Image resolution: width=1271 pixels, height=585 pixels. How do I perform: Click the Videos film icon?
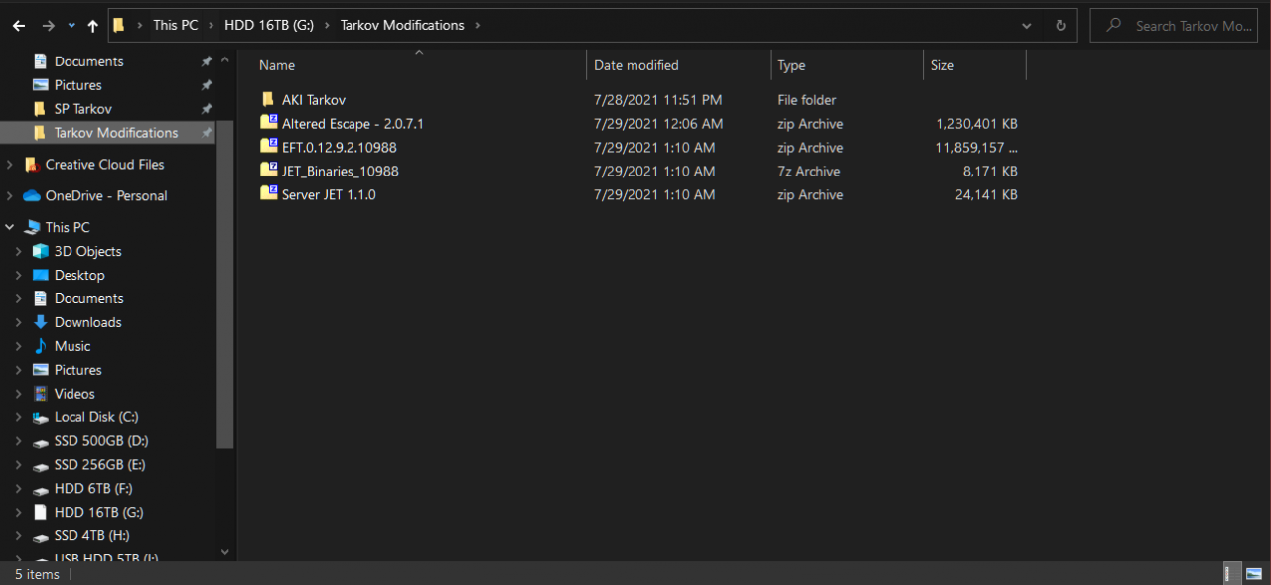[x=41, y=394]
